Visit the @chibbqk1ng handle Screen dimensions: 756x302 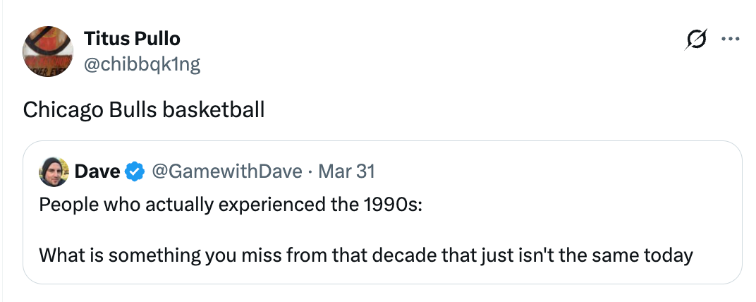click(142, 64)
